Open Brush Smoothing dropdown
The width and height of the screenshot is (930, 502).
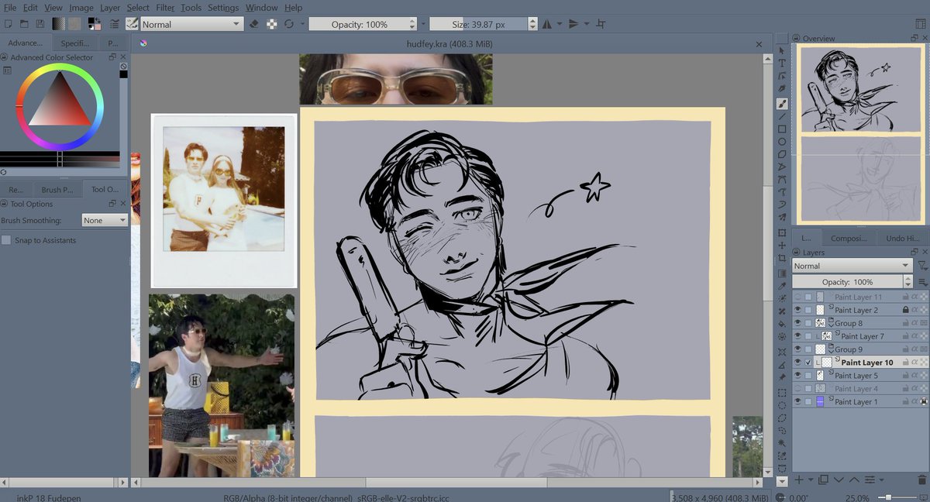click(105, 220)
